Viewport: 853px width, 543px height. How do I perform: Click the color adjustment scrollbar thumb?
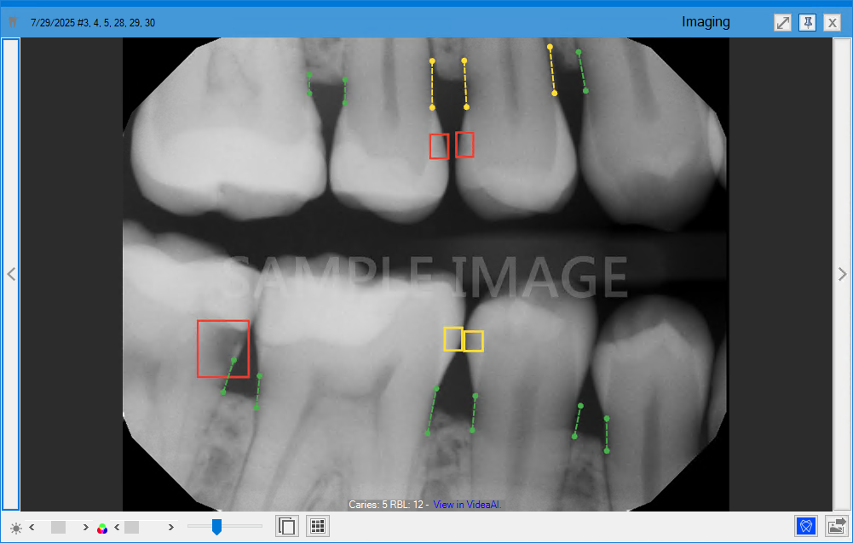pos(131,527)
